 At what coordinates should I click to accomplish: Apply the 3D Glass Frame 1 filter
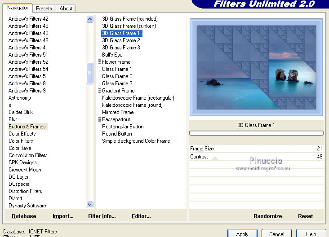tap(242, 233)
